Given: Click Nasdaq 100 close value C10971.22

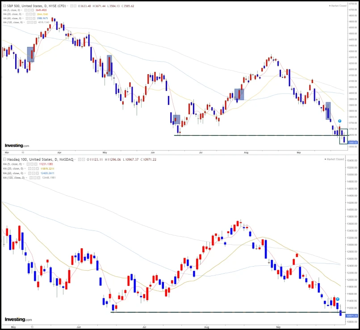Looking at the screenshot, I should 149,159.
